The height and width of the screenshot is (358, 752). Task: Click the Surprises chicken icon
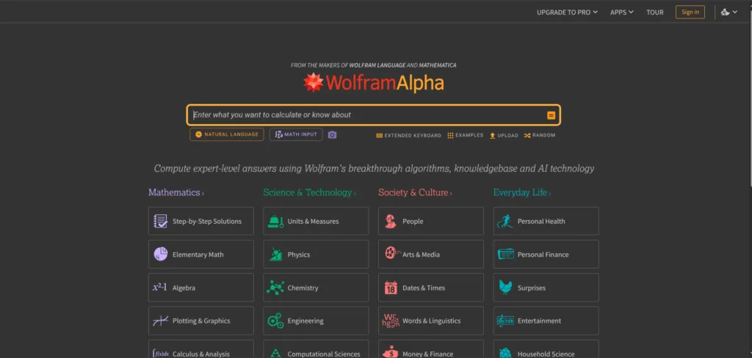click(505, 287)
